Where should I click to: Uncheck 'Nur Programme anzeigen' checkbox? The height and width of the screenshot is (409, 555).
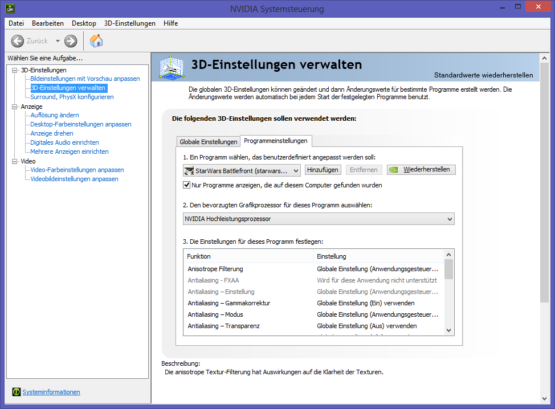click(186, 185)
